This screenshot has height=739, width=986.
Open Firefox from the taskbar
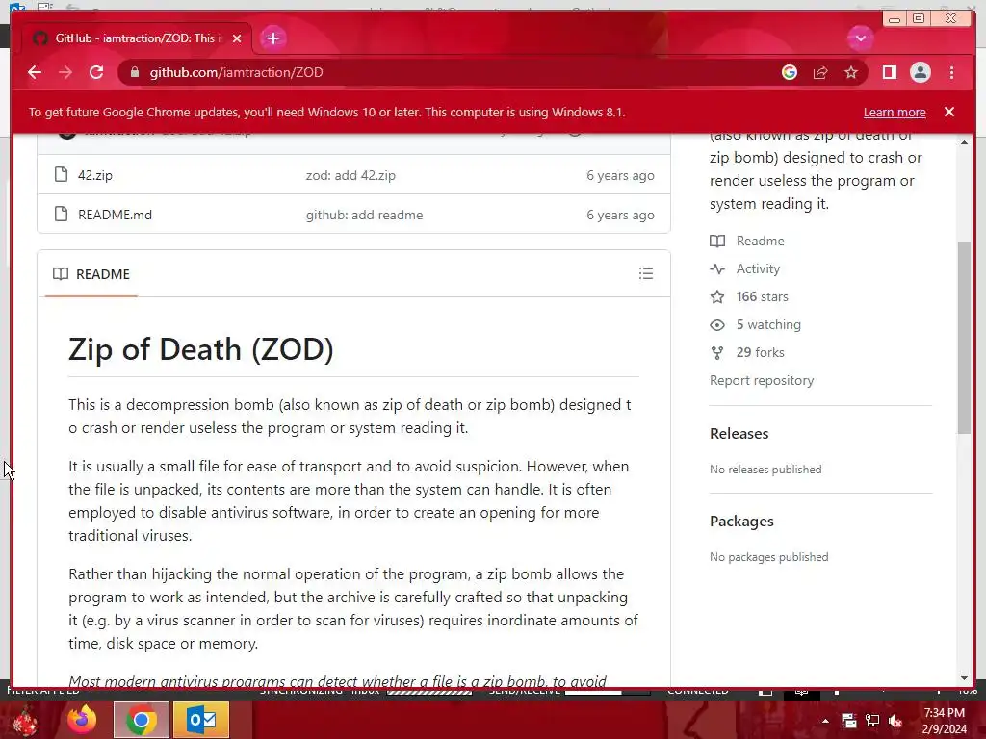tap(82, 720)
